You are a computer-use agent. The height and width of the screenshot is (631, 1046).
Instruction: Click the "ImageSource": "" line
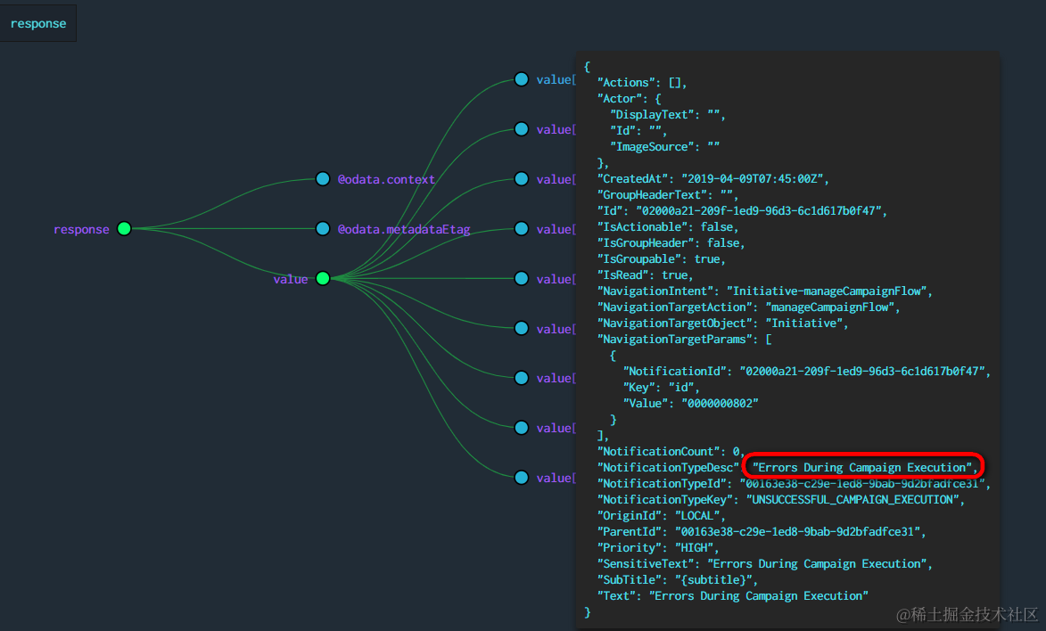click(664, 147)
